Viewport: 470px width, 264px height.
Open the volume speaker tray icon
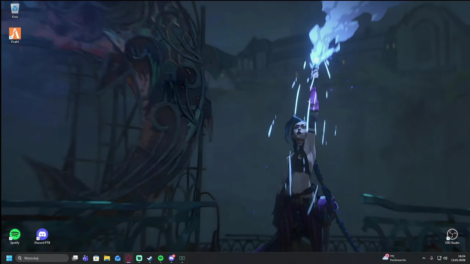(445, 258)
